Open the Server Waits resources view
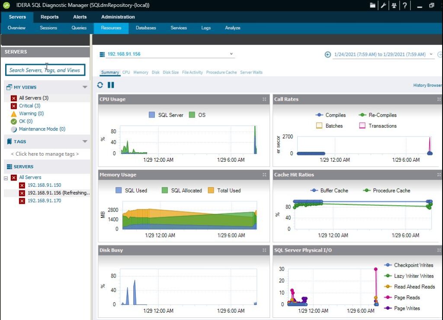Image resolution: width=443 pixels, height=320 pixels. coord(251,72)
